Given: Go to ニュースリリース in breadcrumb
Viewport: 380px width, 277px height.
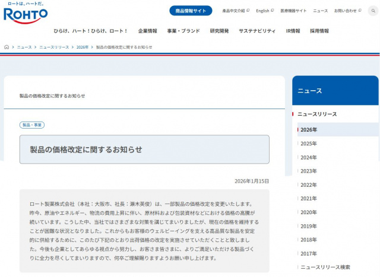Looking at the screenshot, I should coord(55,47).
